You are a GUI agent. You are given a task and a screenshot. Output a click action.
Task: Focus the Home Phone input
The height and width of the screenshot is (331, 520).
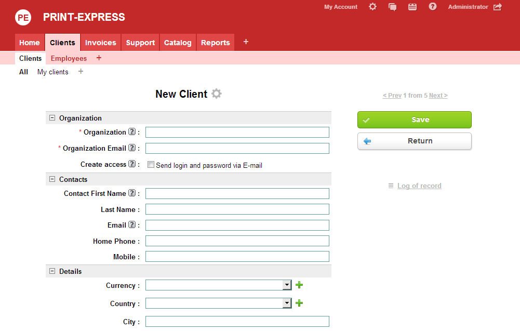[237, 241]
